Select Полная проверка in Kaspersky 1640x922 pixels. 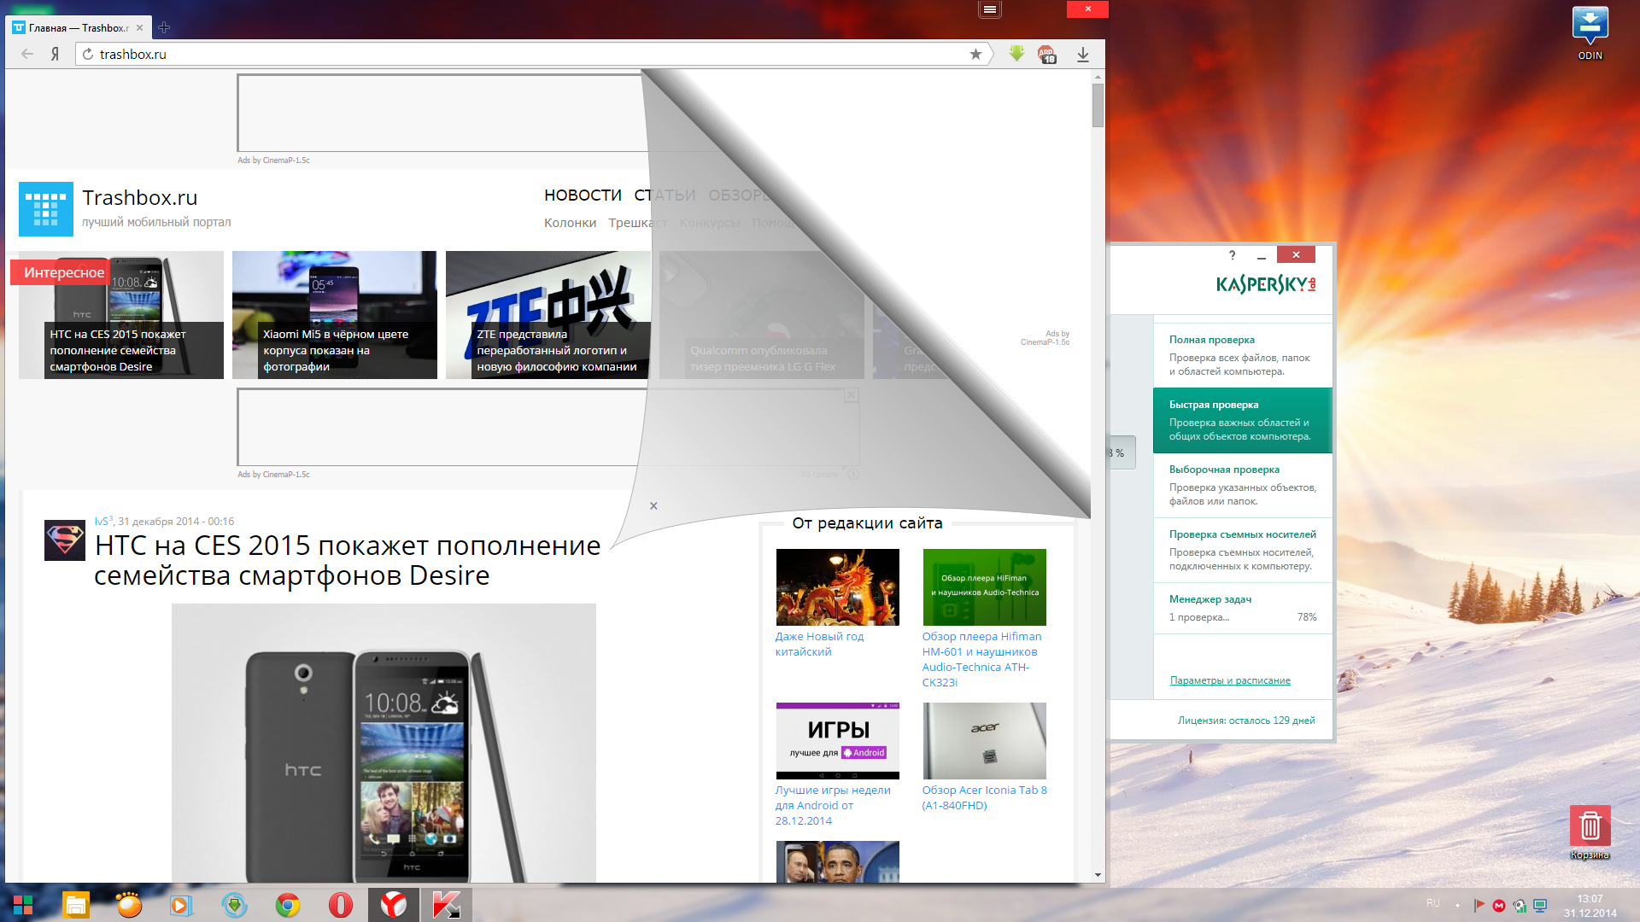click(1243, 355)
